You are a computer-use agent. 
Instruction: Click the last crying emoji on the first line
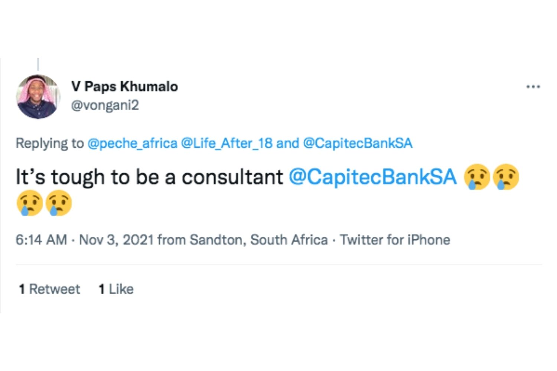click(506, 177)
